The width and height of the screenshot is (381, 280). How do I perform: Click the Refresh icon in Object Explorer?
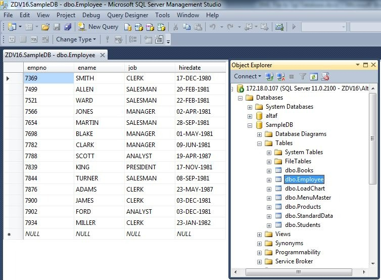point(314,77)
